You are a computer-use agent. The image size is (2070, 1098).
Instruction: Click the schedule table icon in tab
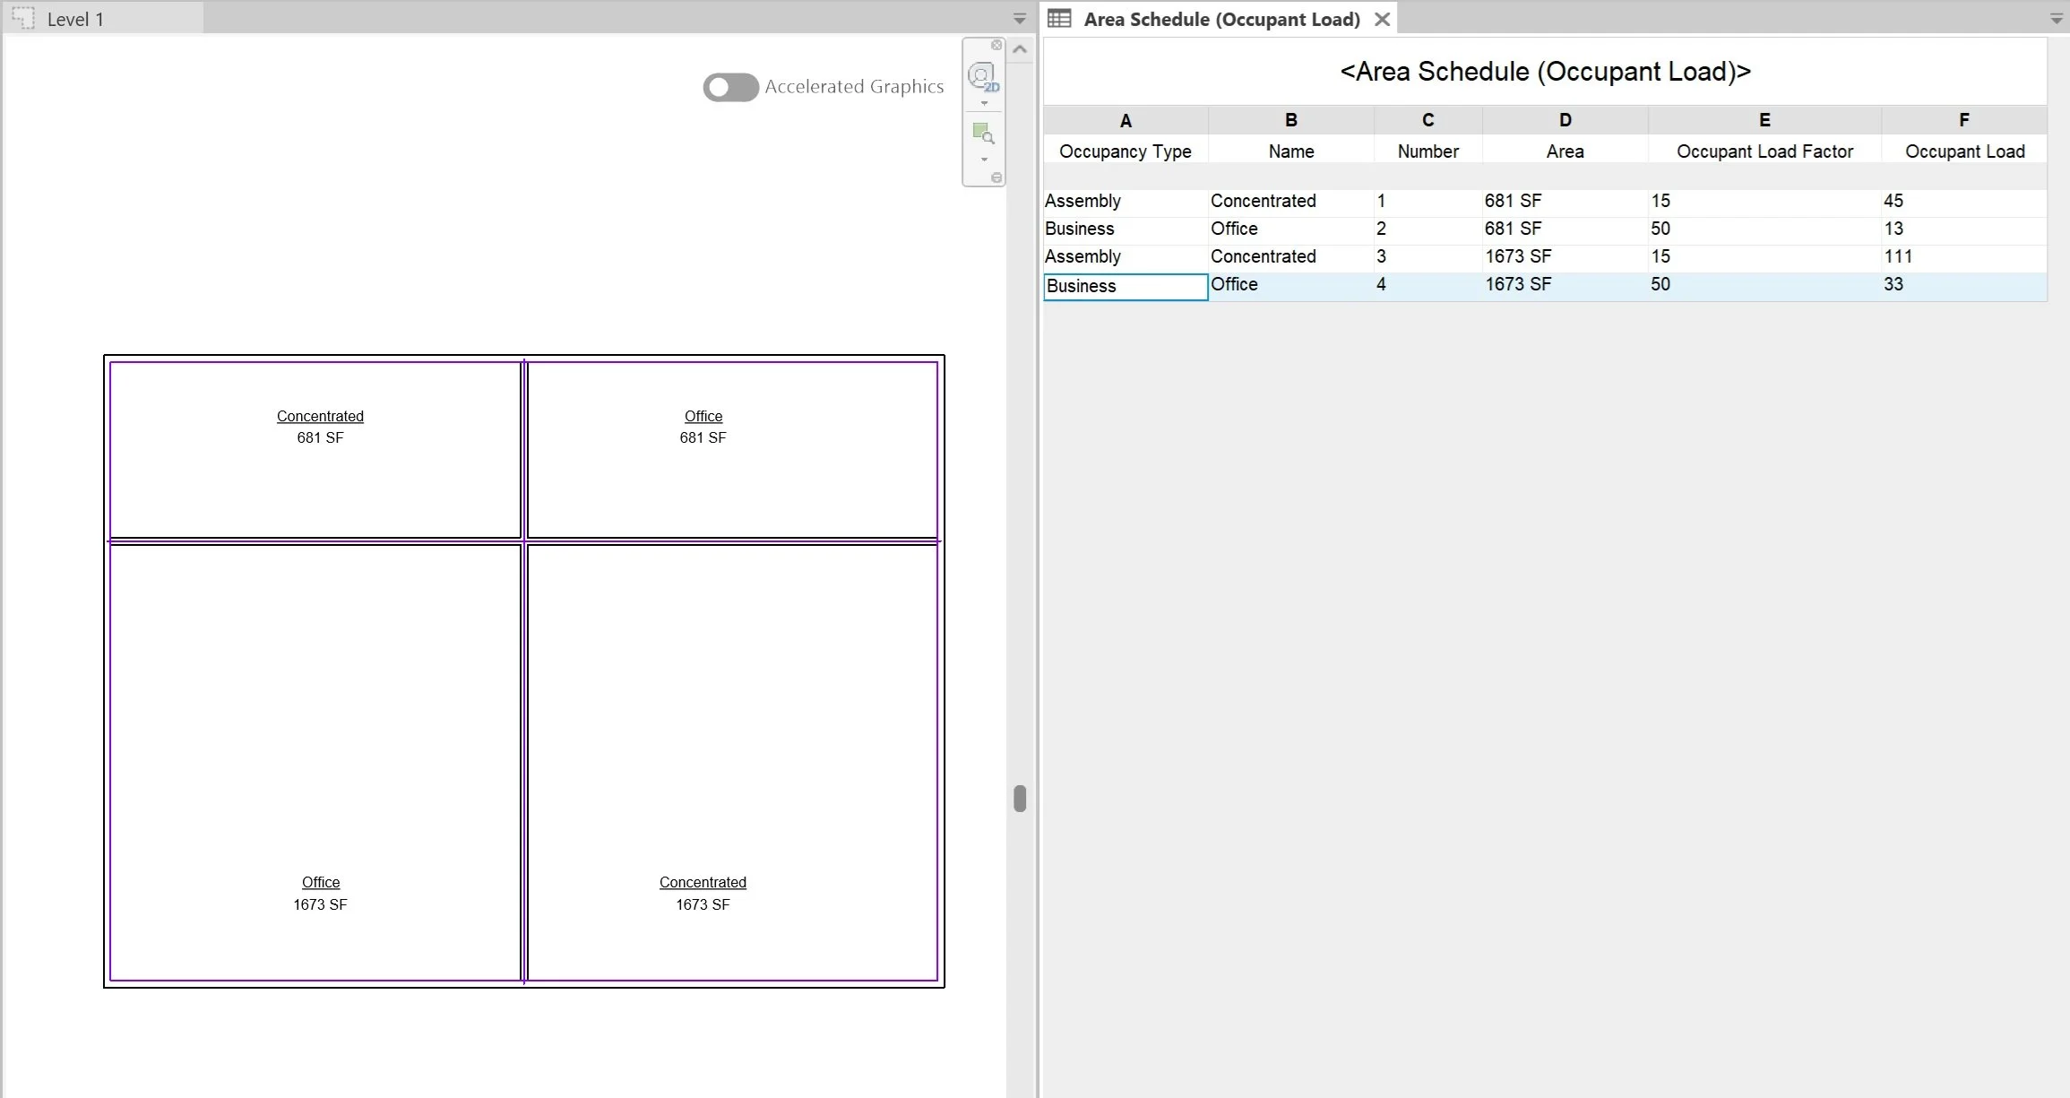point(1059,19)
